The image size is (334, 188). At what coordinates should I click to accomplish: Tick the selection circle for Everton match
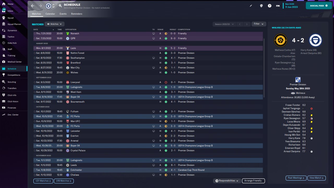(x=35, y=136)
